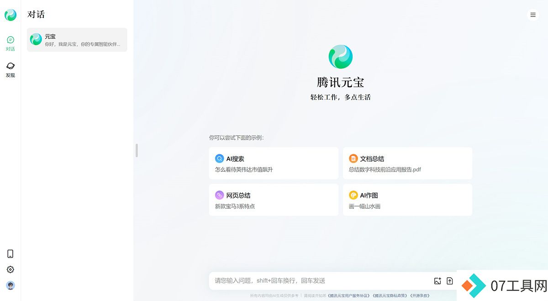This screenshot has width=548, height=301.
Task: Click the mobile phone icon in the sidebar
Action: [10, 254]
